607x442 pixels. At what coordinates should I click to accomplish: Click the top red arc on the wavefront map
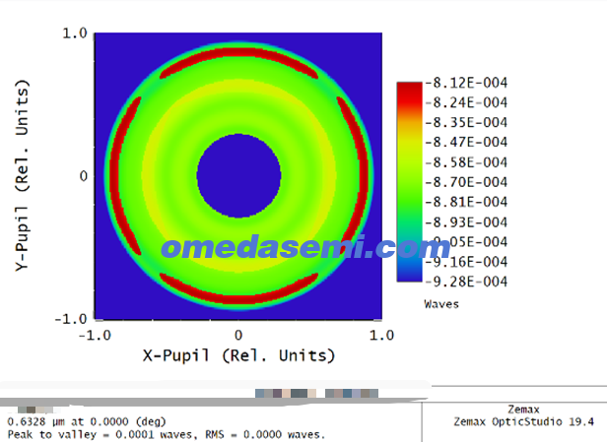(x=237, y=53)
